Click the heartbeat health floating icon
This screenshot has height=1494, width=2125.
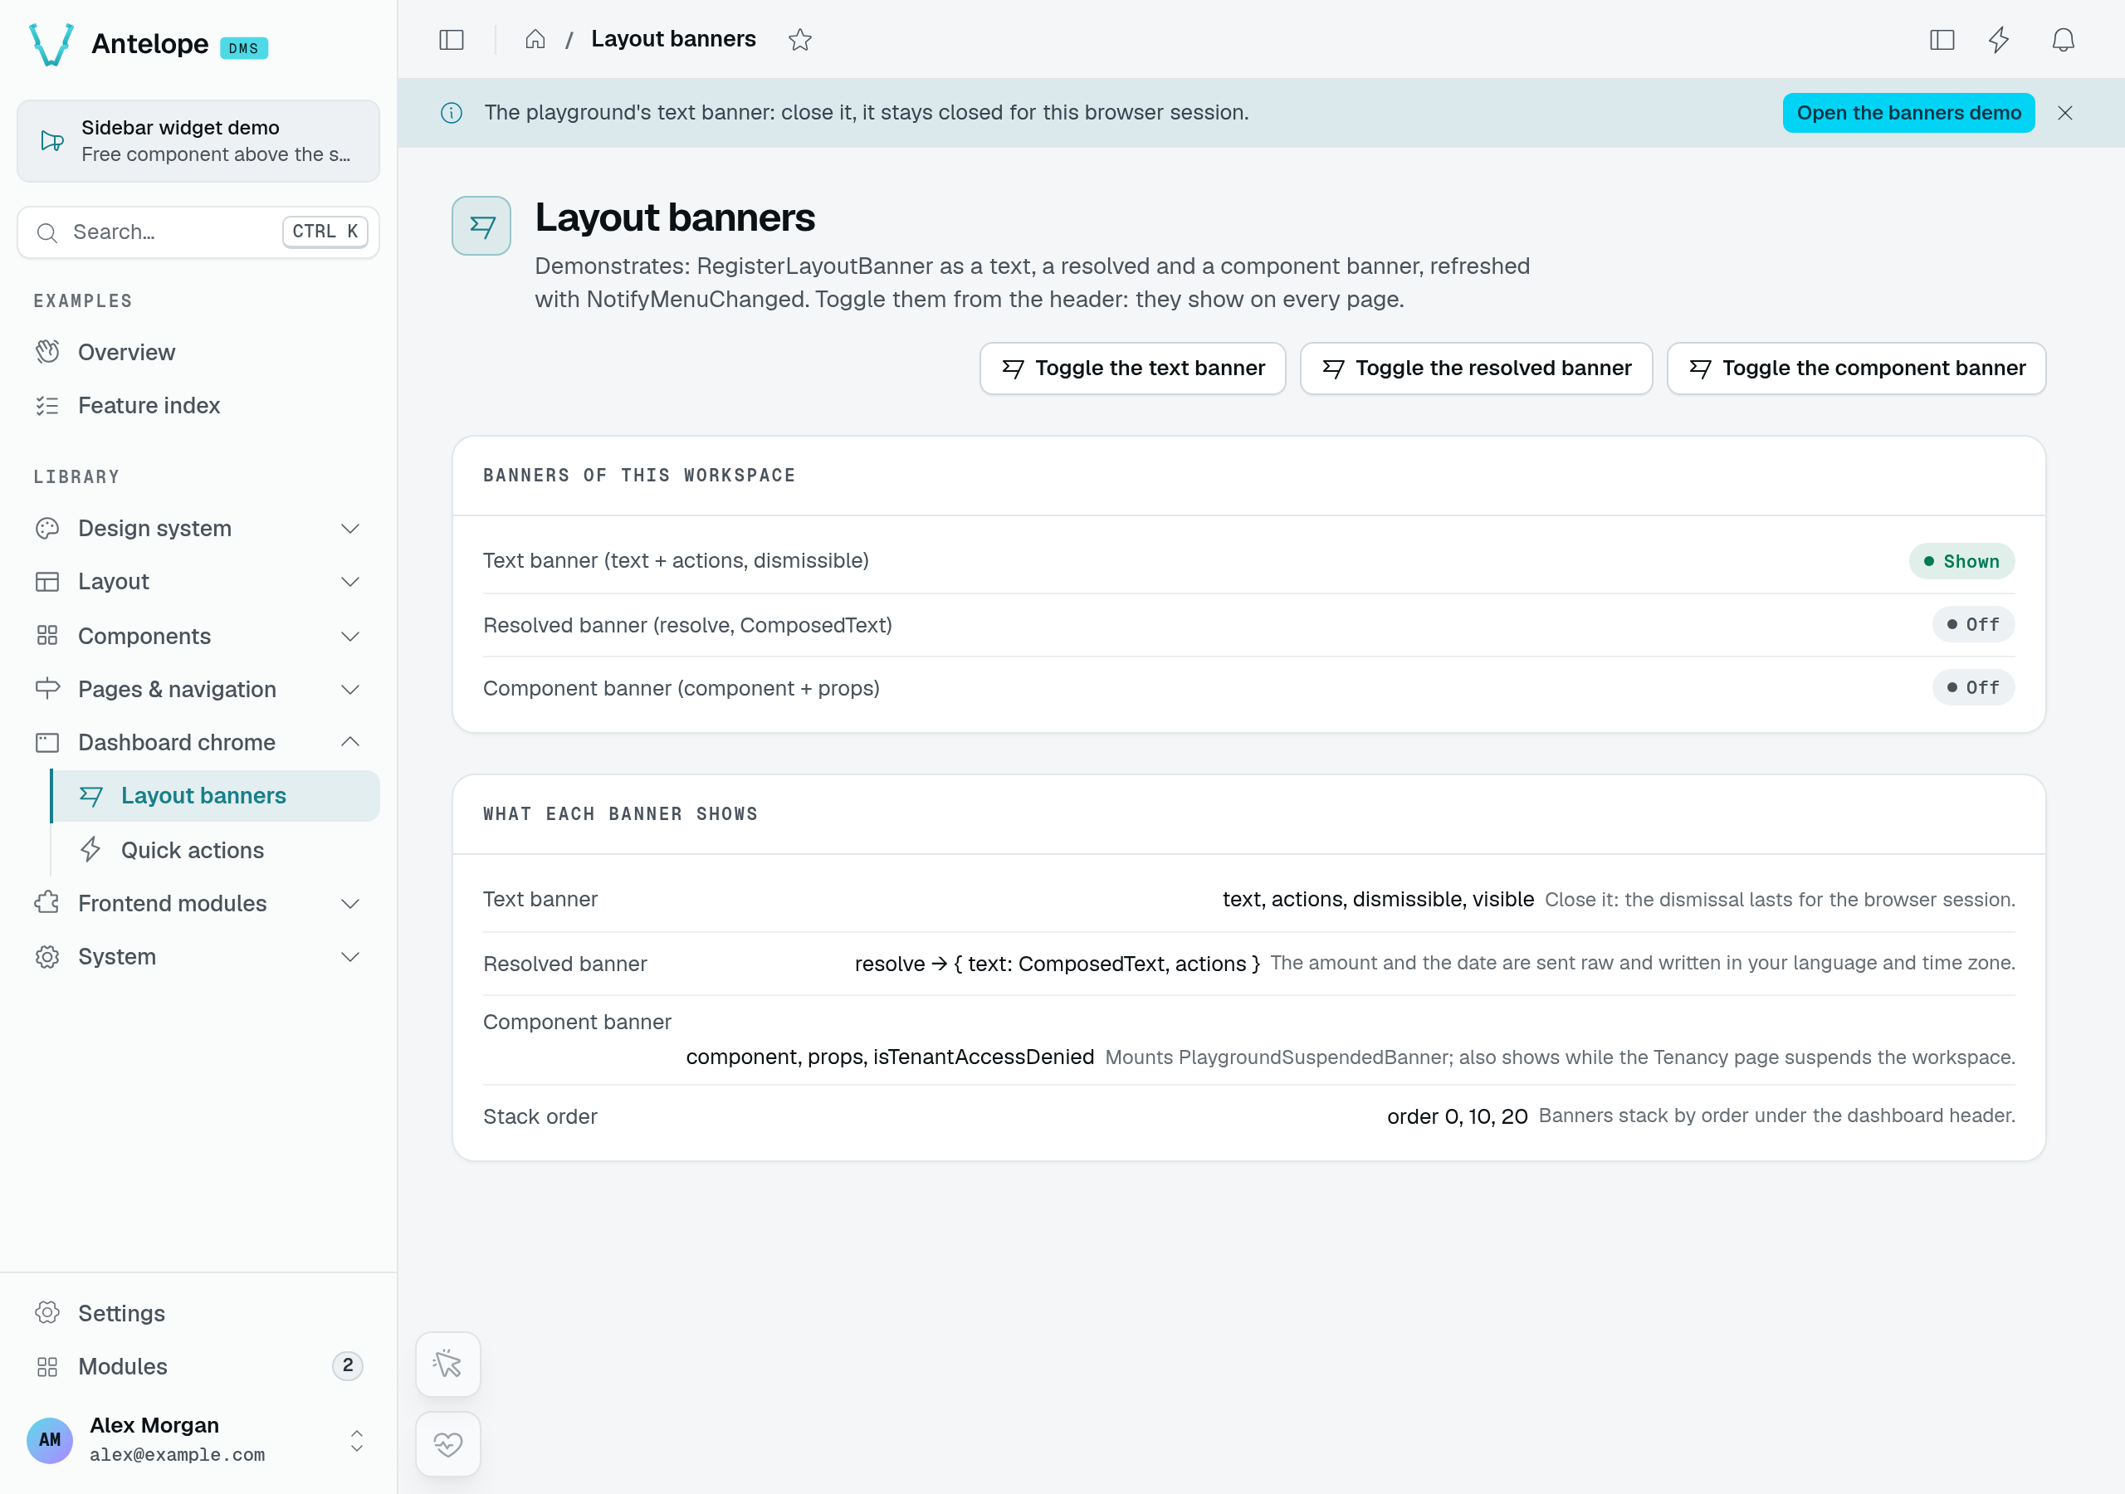(x=448, y=1443)
